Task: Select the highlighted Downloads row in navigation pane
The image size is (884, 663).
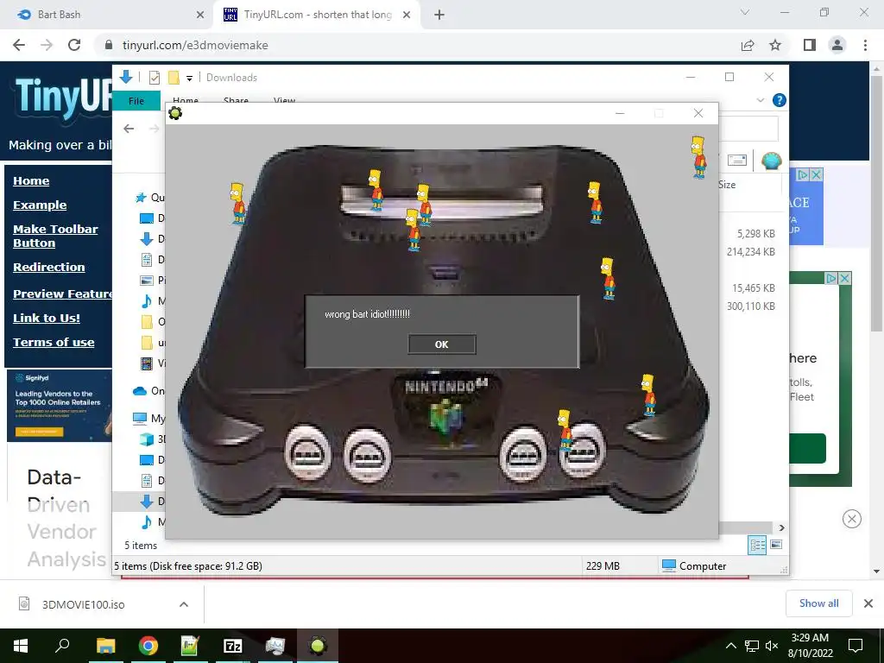Action: pyautogui.click(x=139, y=502)
